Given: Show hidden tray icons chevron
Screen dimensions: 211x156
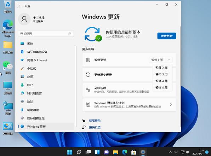Looking at the screenshot, I should [x=170, y=152].
